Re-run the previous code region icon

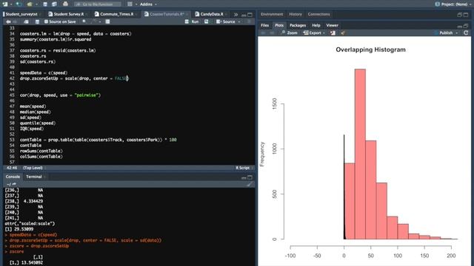tap(207, 21)
